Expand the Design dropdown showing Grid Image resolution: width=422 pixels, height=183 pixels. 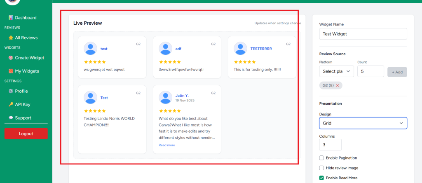[363, 123]
